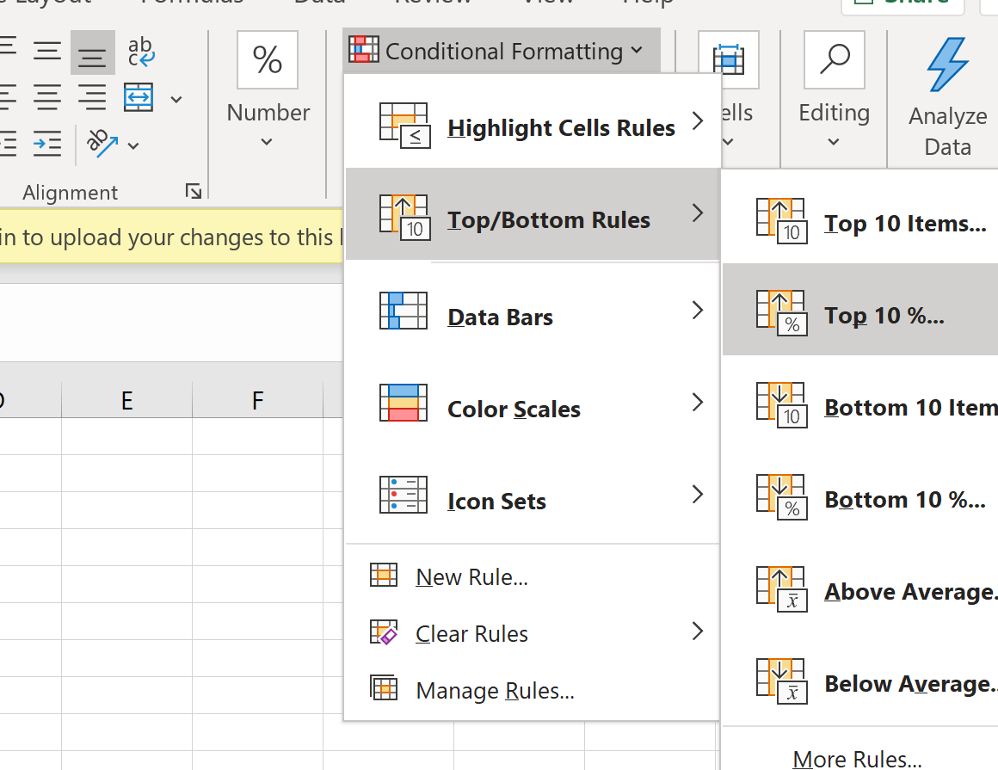This screenshot has width=998, height=770.
Task: Click the New Rule icon
Action: 384,575
